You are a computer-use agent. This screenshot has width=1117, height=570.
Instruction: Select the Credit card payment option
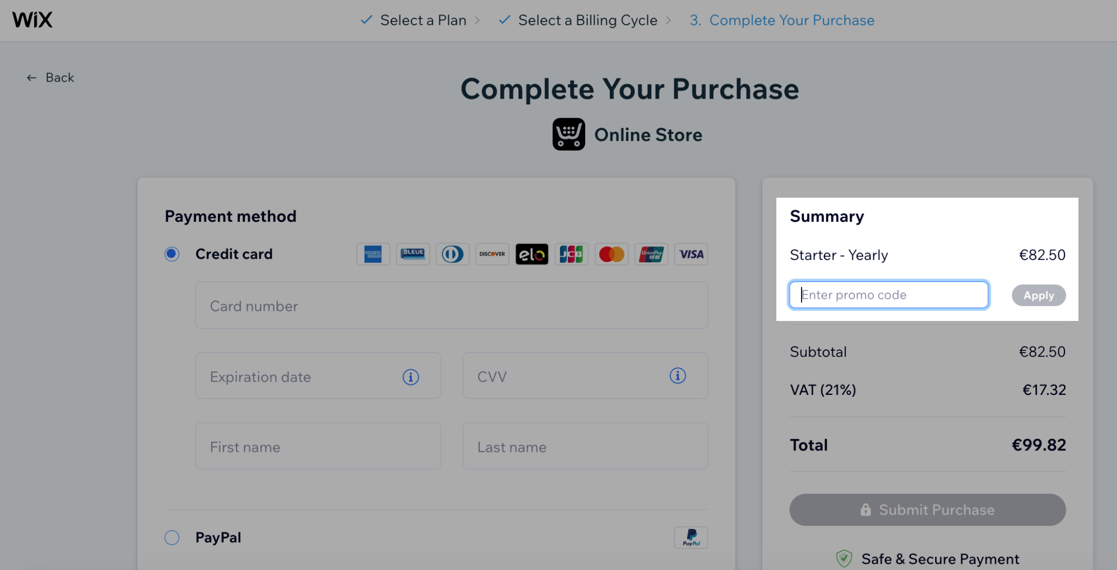pos(172,254)
